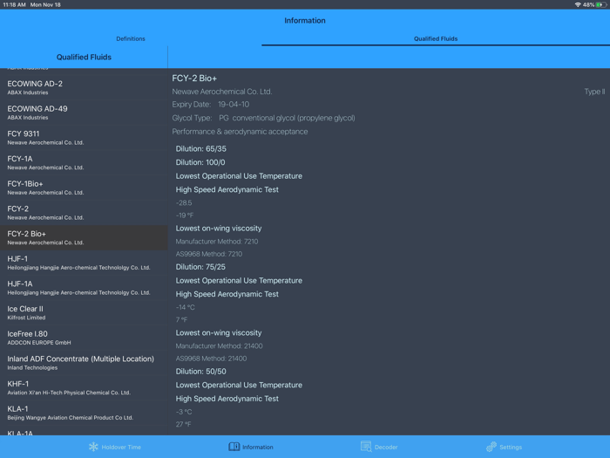610x458 pixels.
Task: Tap the -19 °F value
Action: (x=185, y=215)
